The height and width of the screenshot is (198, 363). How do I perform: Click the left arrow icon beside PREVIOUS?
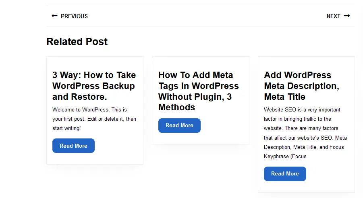tap(54, 16)
